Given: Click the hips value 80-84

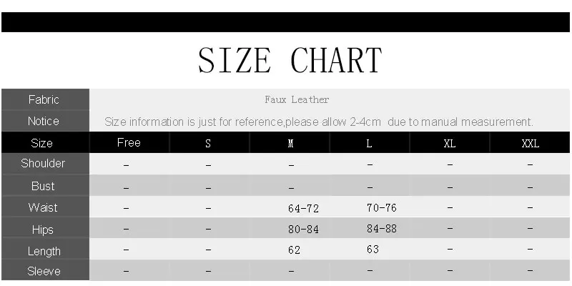Looking at the screenshot, I should pyautogui.click(x=303, y=230).
